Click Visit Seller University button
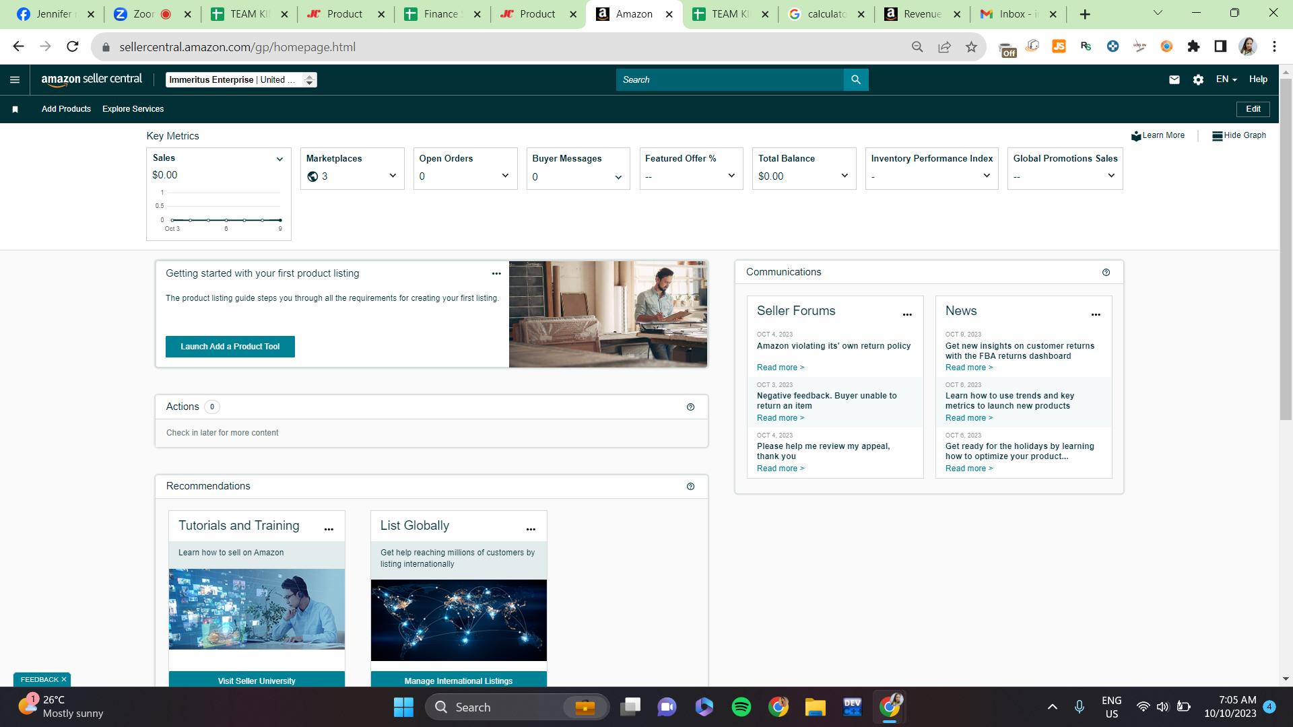 pyautogui.click(x=257, y=680)
